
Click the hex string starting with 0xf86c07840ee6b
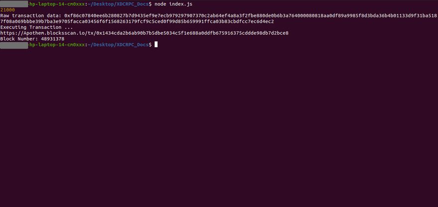[x=251, y=16]
